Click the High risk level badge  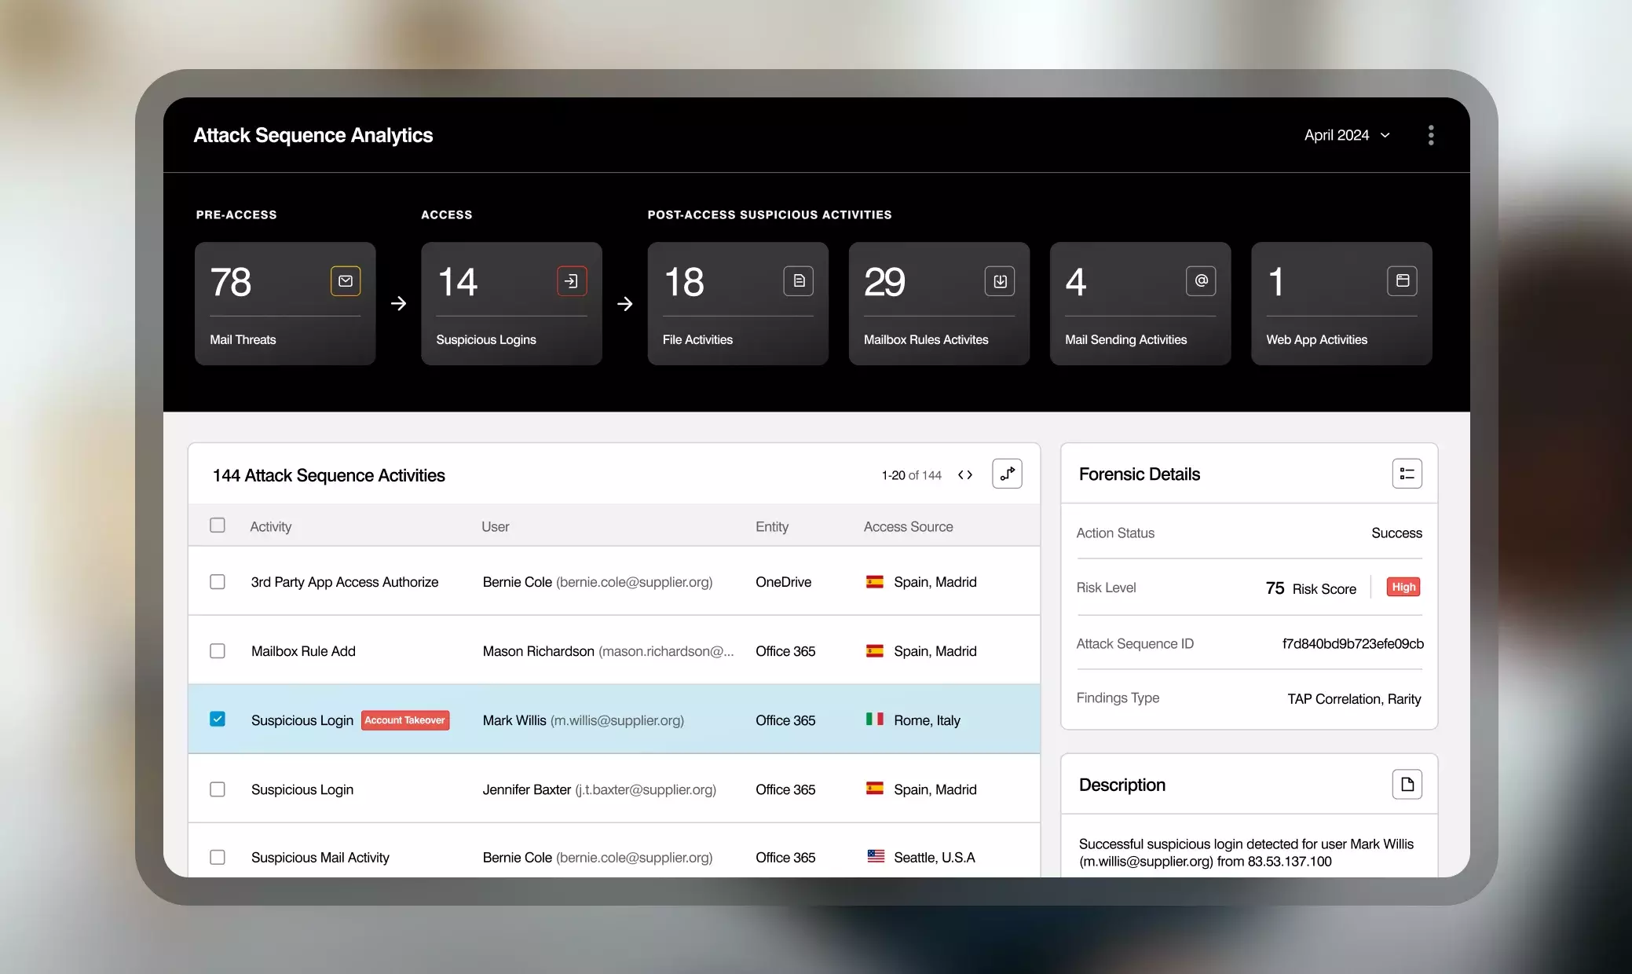[x=1403, y=587]
